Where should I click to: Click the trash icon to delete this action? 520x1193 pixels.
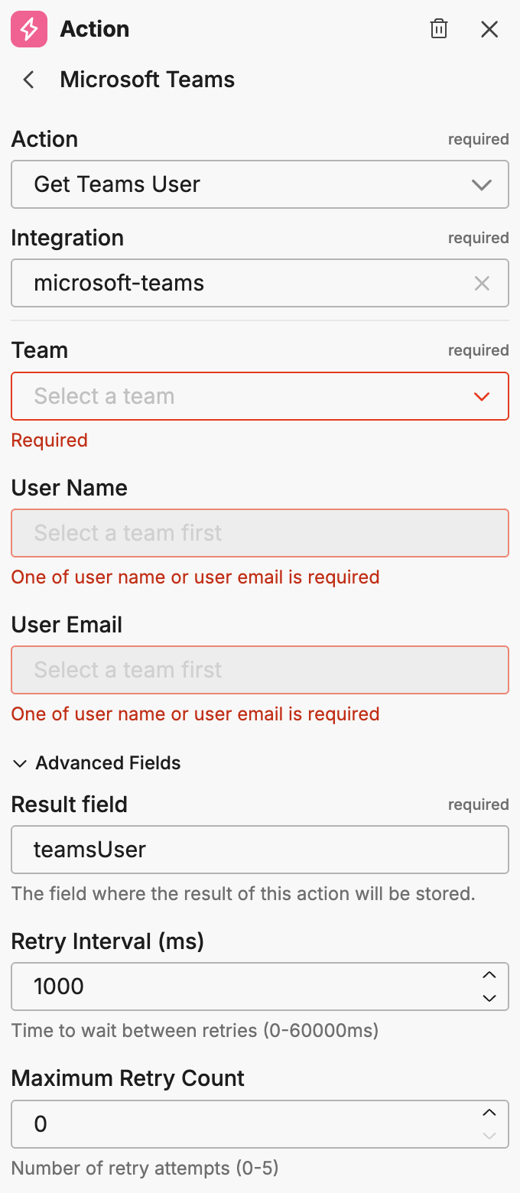(439, 29)
